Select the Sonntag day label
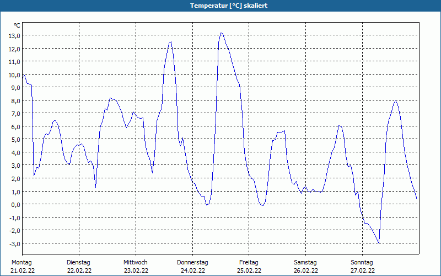441x276 pixels. click(362, 263)
